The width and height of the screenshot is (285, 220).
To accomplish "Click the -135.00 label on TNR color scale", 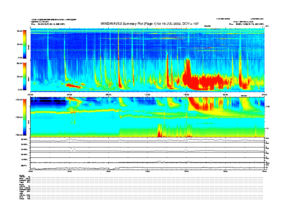I will coord(19,117).
